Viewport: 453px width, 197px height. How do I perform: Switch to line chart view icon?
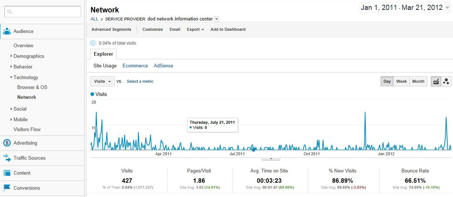tap(436, 81)
